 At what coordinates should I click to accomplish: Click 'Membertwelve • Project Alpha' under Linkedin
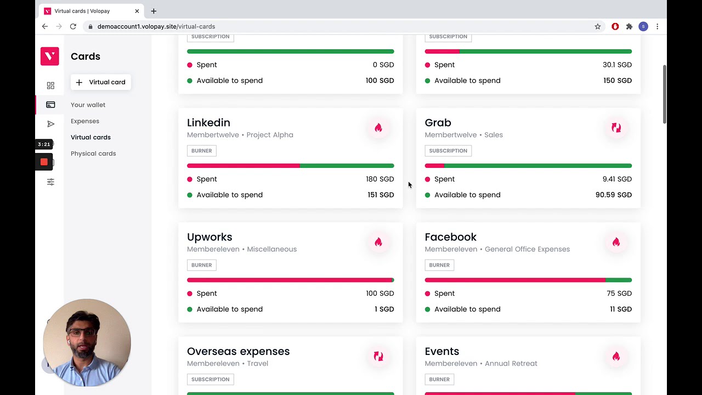pos(240,135)
